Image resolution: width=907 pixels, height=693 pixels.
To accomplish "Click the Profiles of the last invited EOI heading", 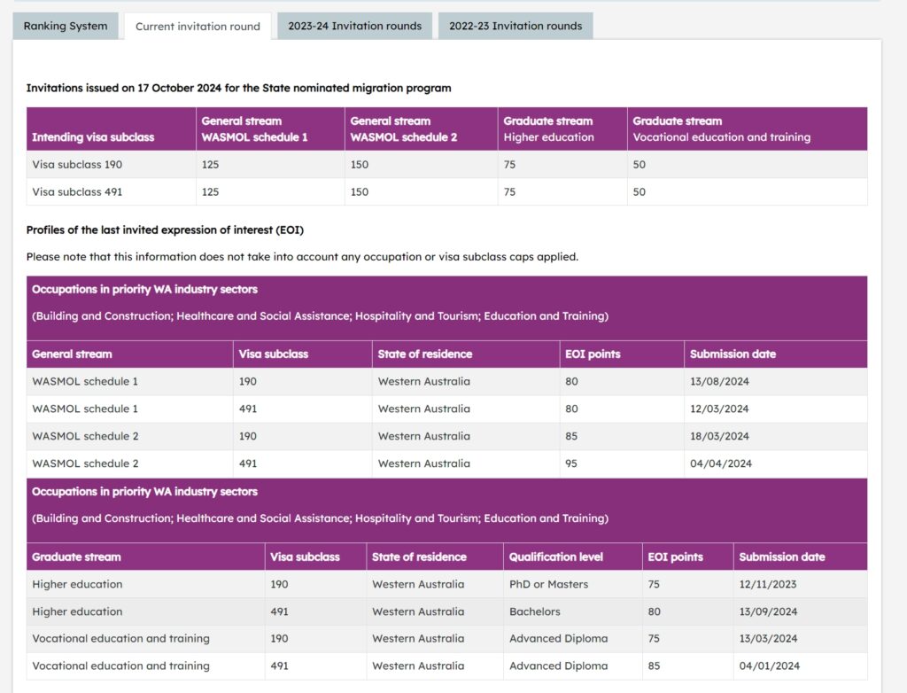I will coord(165,230).
